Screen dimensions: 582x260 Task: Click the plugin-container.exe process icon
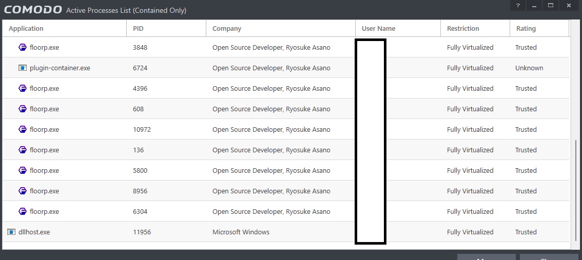pos(23,68)
